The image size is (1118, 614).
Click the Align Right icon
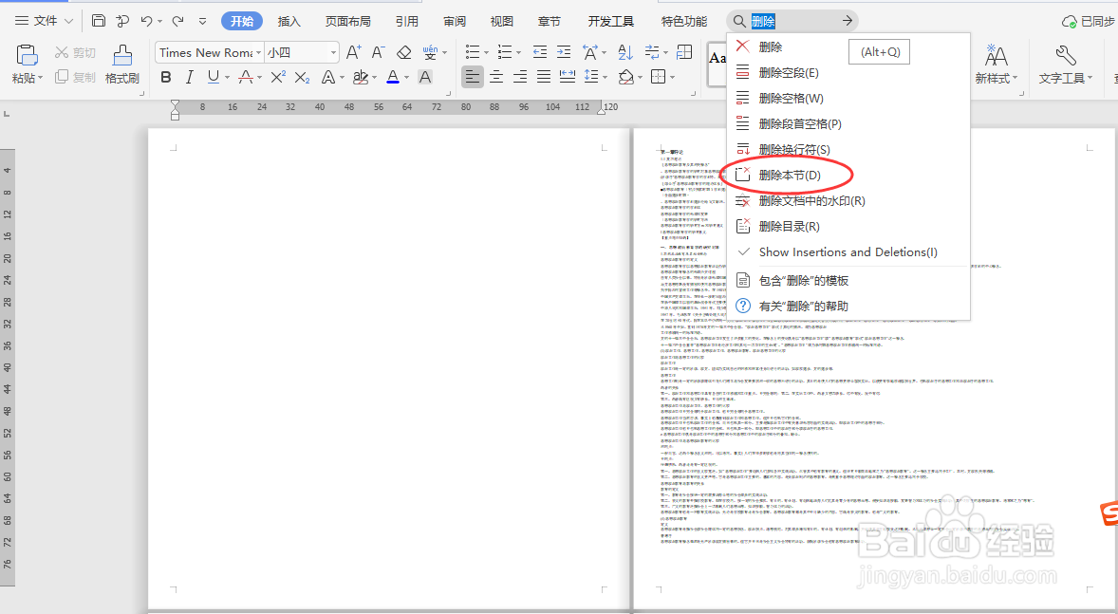click(520, 77)
